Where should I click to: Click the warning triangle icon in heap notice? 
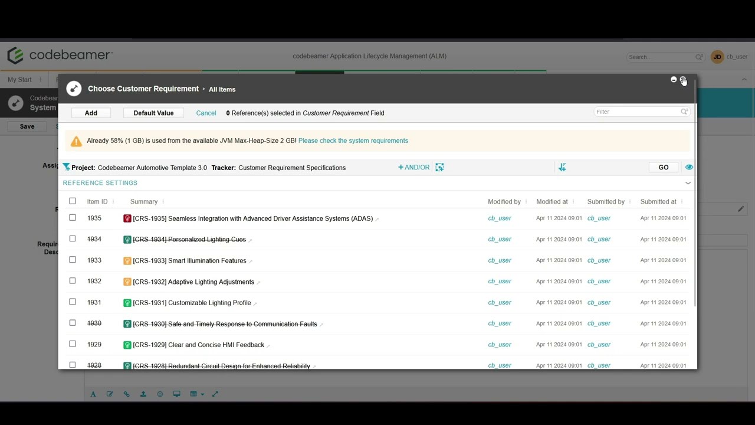(x=76, y=141)
